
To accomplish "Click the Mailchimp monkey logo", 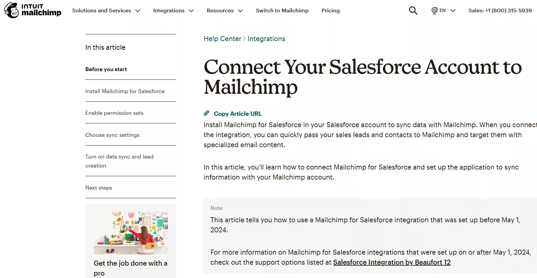I will (x=11, y=10).
